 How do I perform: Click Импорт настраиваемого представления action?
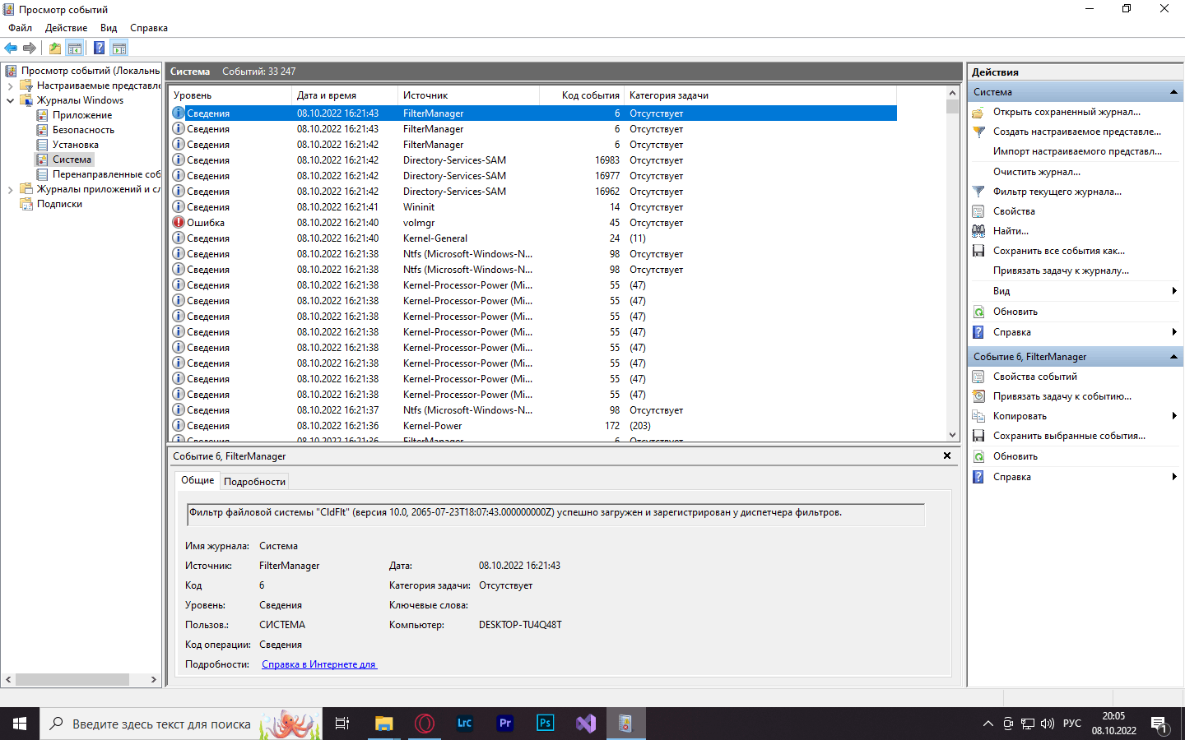click(1077, 151)
